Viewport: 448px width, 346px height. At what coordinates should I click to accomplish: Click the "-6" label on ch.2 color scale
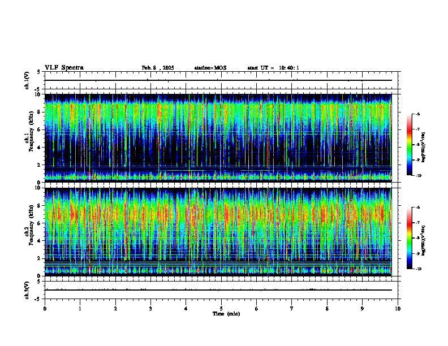417,207
